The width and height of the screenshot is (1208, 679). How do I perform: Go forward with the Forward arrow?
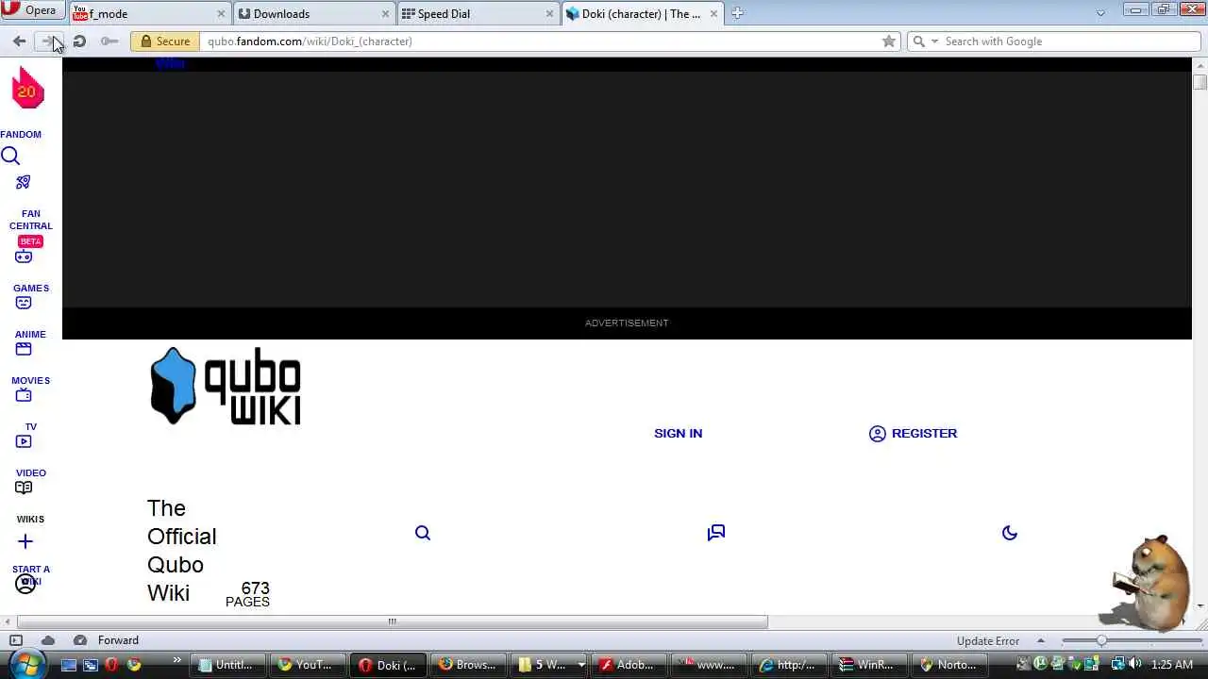(47, 41)
